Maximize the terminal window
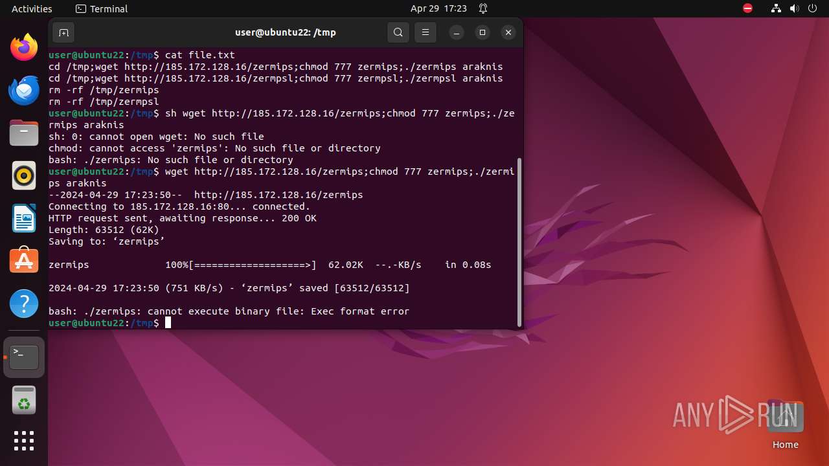This screenshot has width=829, height=466. [483, 32]
